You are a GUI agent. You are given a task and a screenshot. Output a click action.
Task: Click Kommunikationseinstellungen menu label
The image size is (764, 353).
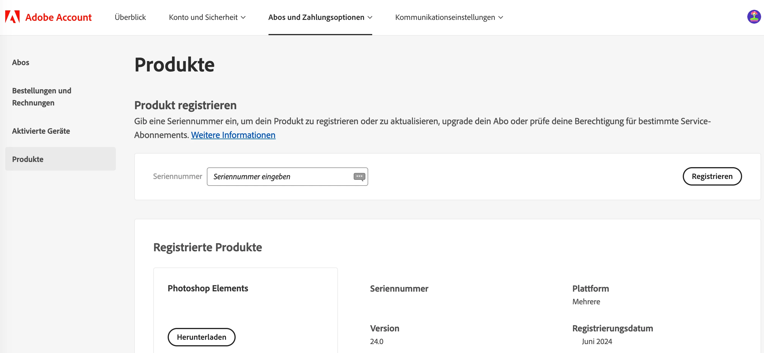pos(445,17)
